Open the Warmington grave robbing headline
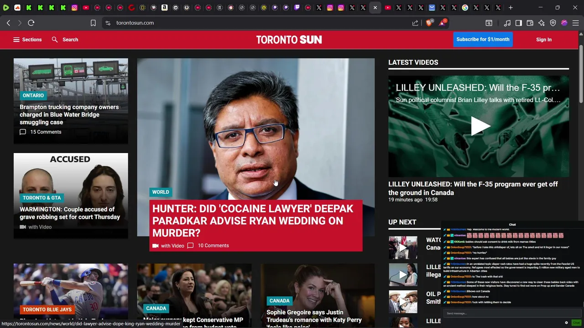 [x=70, y=213]
